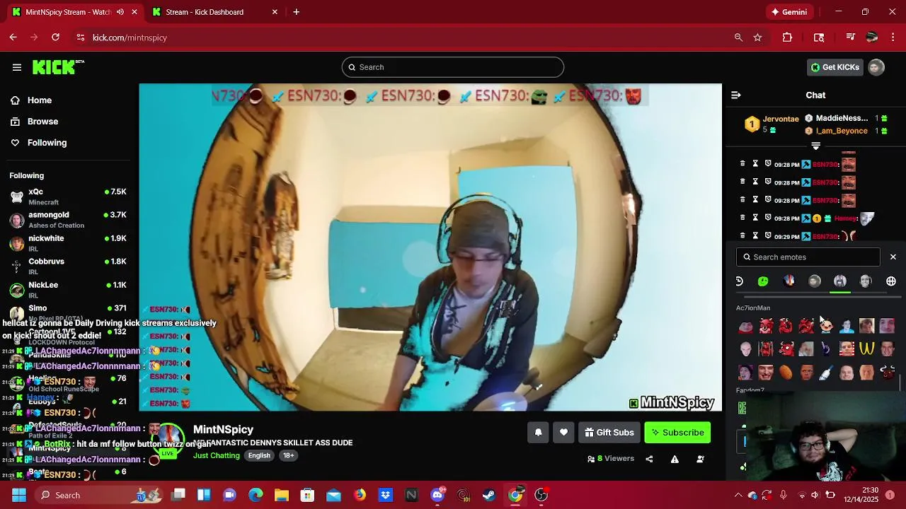This screenshot has height=509, width=906.
Task: Open asmongold channel in Following list
Action: (x=68, y=220)
